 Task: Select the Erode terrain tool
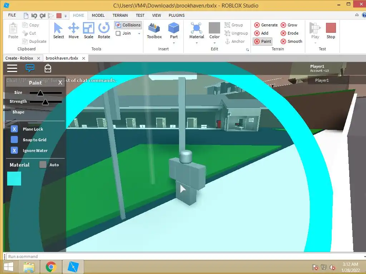(290, 33)
